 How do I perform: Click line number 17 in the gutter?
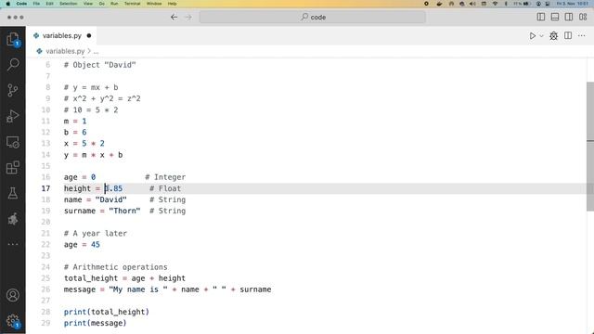45,188
